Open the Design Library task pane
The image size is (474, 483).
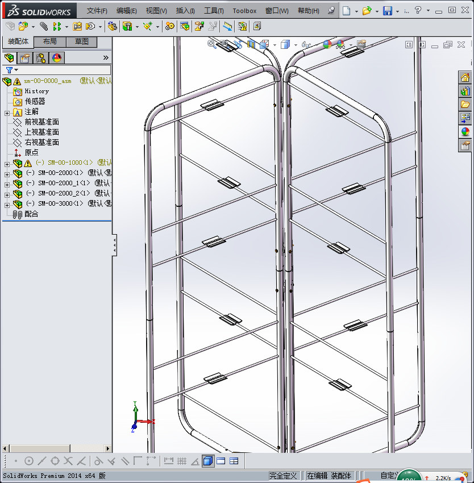point(465,91)
